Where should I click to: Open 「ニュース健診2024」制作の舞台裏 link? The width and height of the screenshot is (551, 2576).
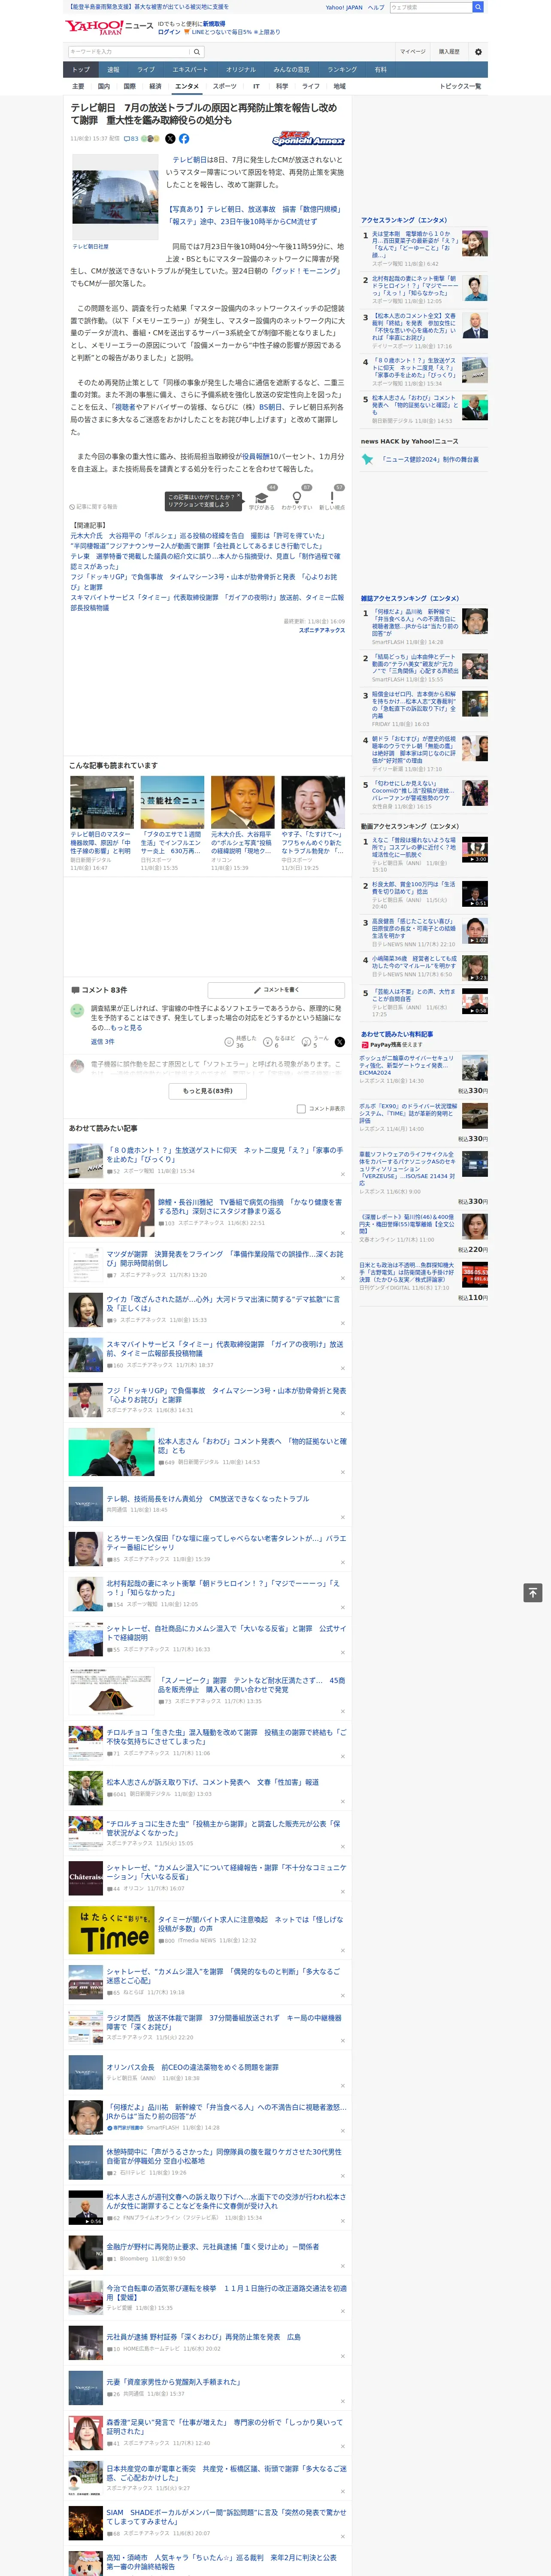click(431, 459)
